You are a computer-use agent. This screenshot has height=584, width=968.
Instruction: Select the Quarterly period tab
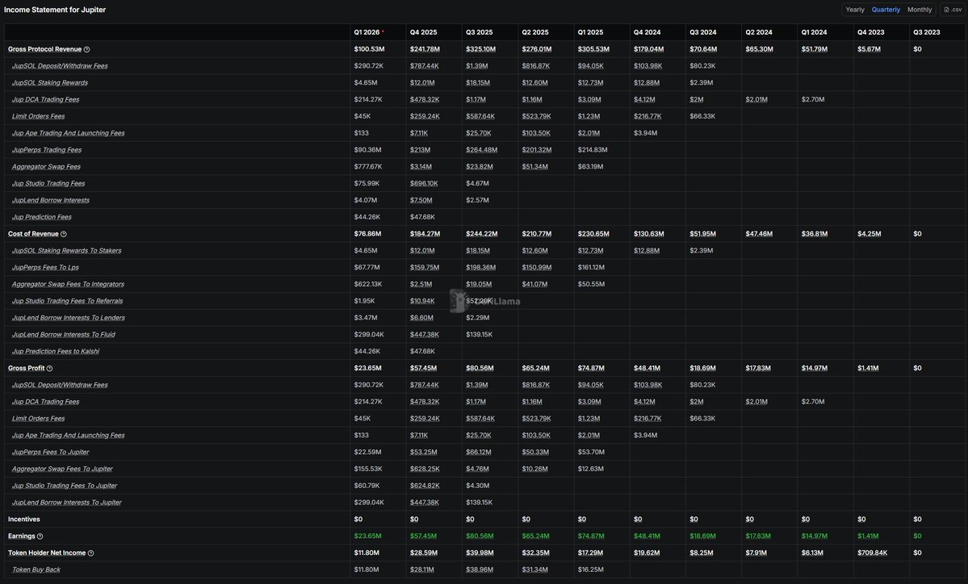click(x=886, y=10)
